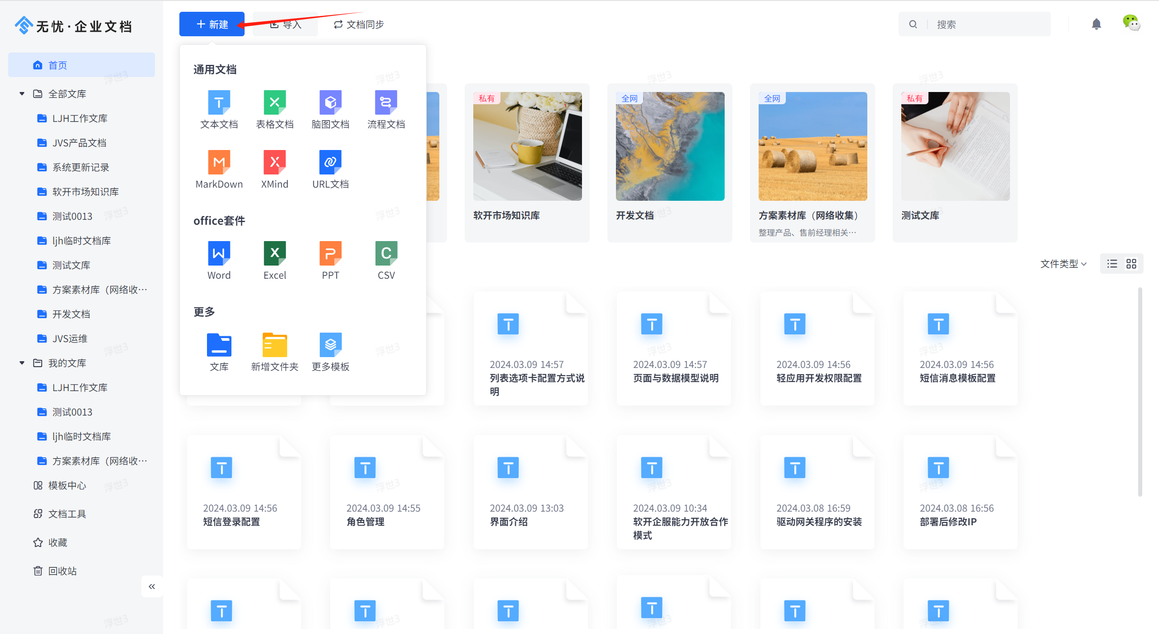Create a new PPT file
1159x634 pixels.
tap(331, 261)
